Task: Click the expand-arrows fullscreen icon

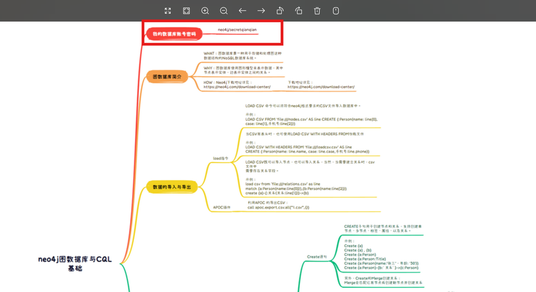Action: click(168, 11)
